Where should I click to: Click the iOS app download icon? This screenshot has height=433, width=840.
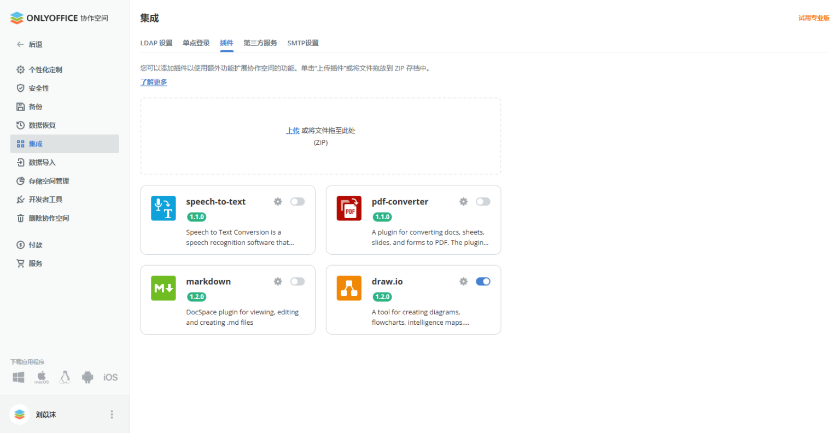tap(110, 377)
